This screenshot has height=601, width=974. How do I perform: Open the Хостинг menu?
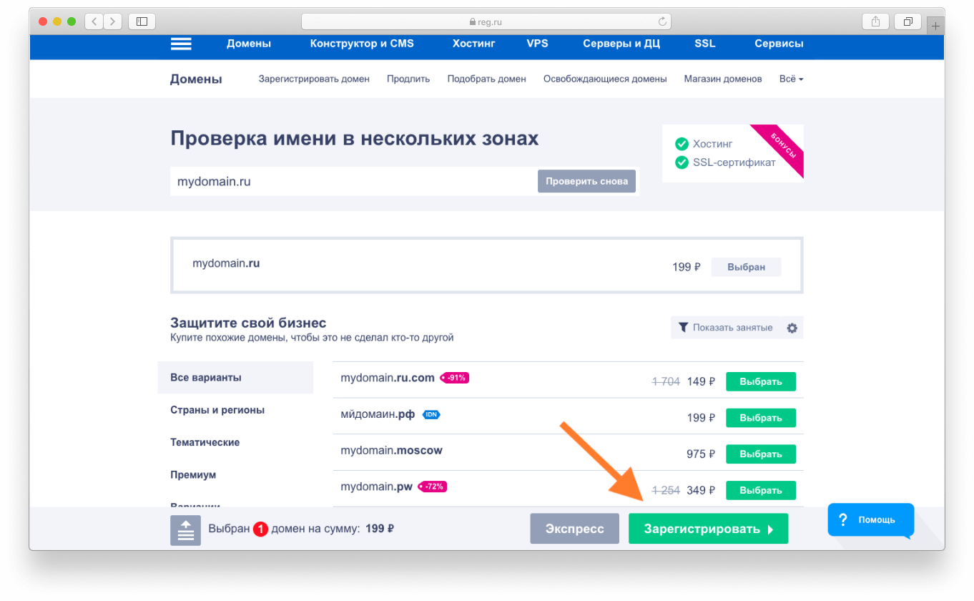[473, 44]
